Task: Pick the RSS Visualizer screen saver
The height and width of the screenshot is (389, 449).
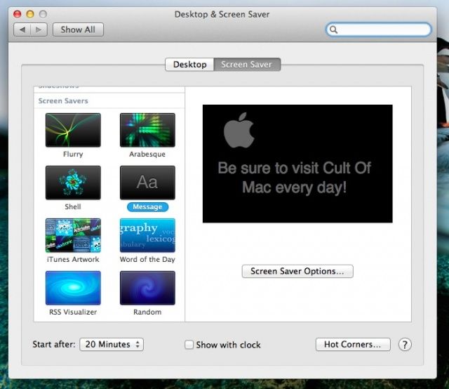Action: coord(73,288)
